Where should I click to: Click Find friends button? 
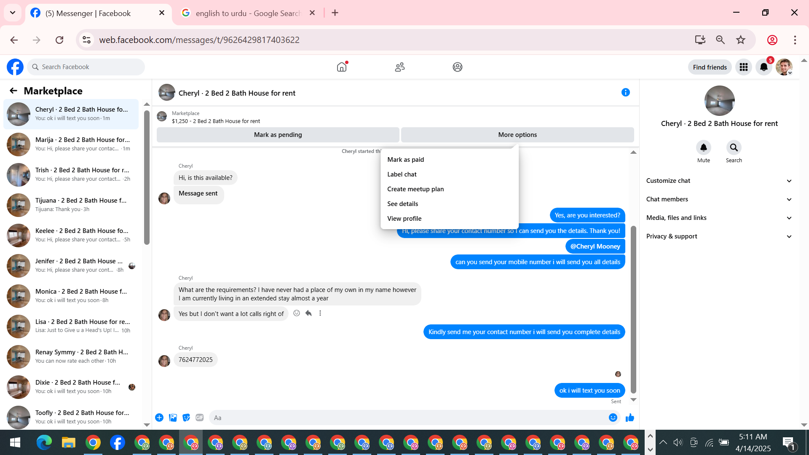point(710,67)
